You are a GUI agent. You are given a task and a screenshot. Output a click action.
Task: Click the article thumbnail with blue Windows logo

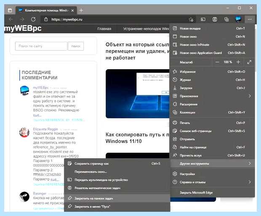138,94
